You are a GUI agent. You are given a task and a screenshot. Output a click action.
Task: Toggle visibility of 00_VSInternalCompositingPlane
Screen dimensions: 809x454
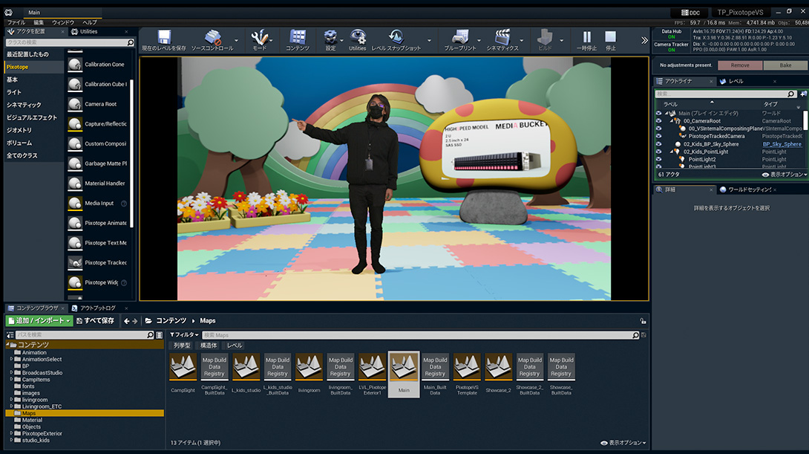(658, 129)
